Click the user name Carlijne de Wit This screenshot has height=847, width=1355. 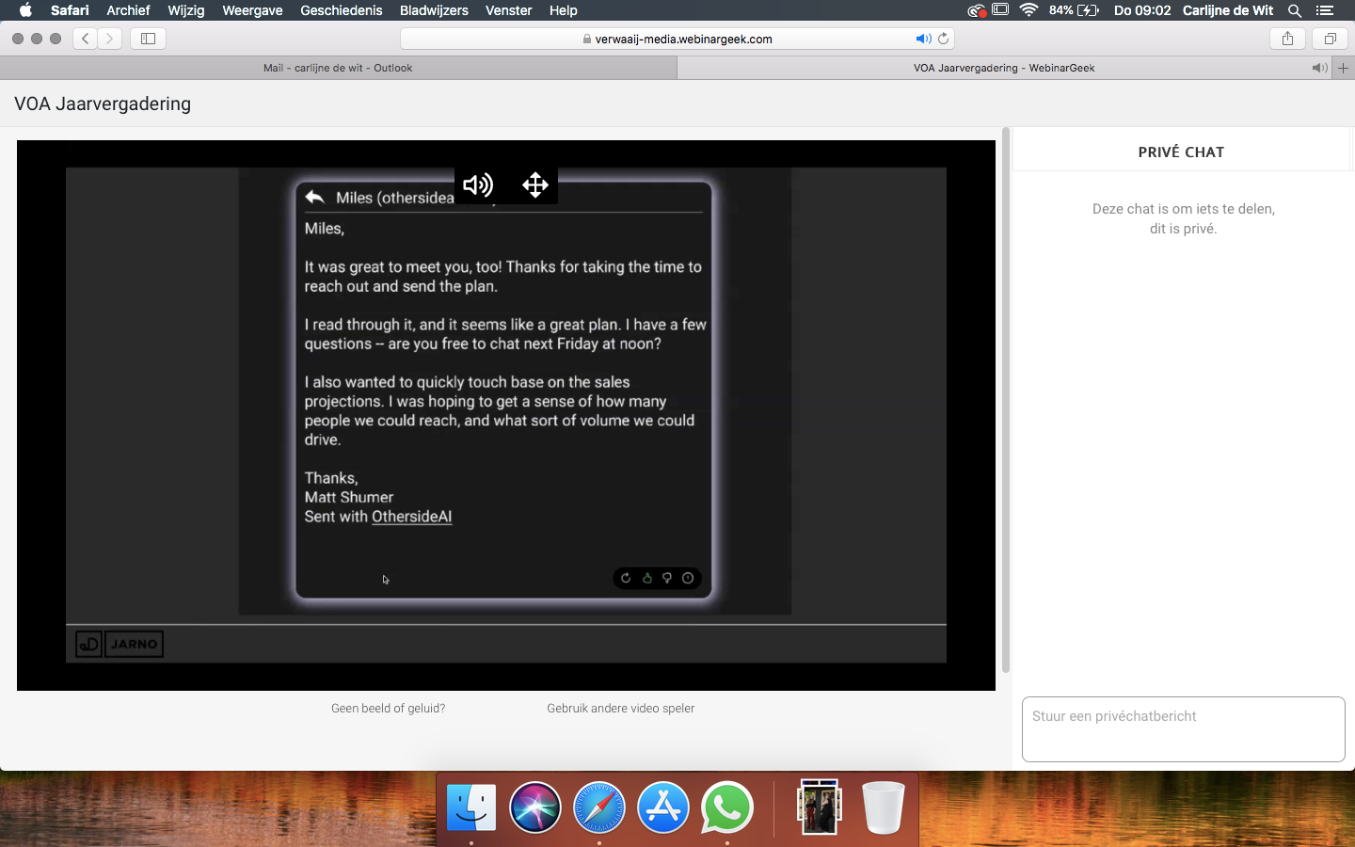1228,10
